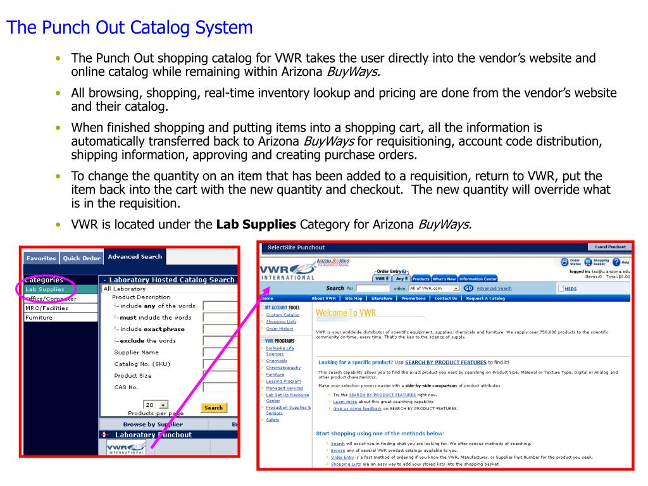Click the Learn more link
Image resolution: width=648 pixels, height=486 pixels.
pyautogui.click(x=345, y=402)
